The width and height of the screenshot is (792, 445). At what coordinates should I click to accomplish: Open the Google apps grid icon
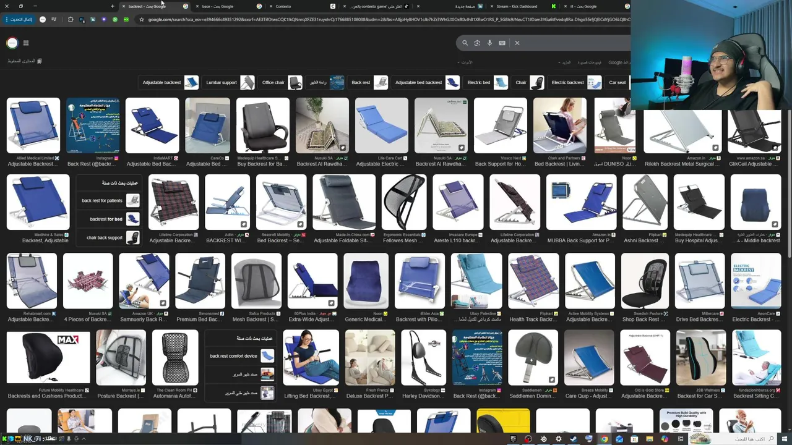(x=26, y=43)
